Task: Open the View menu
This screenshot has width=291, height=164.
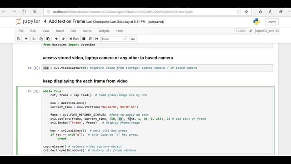Action: [46, 31]
